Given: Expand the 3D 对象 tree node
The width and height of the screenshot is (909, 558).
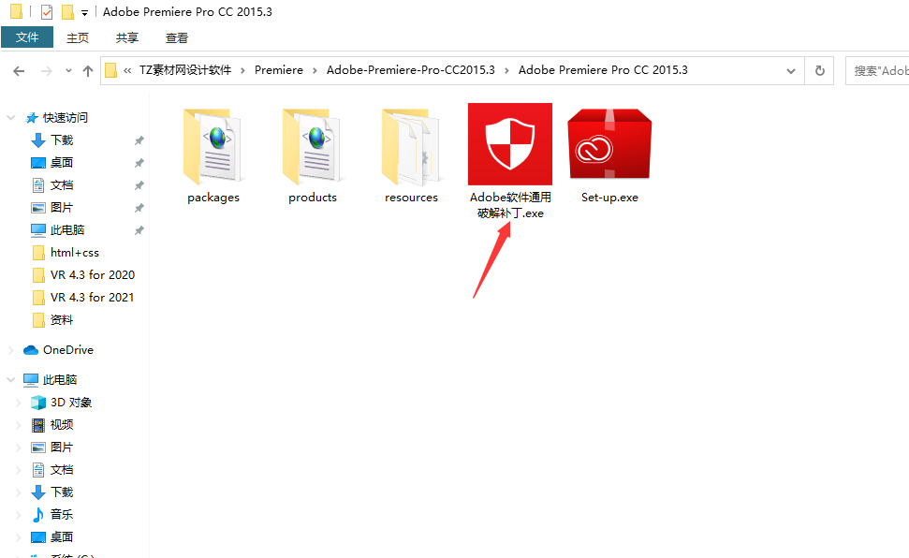Looking at the screenshot, I should 19,403.
